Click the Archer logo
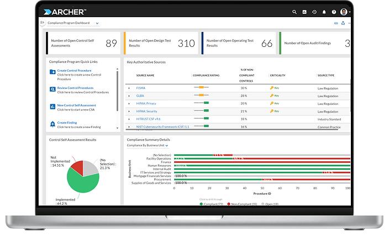389x245 pixels. click(x=65, y=12)
